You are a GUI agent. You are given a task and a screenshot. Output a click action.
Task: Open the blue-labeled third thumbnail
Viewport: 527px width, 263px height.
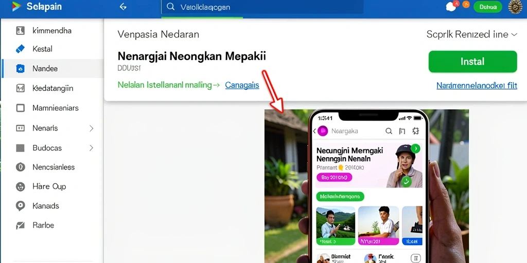(412, 226)
